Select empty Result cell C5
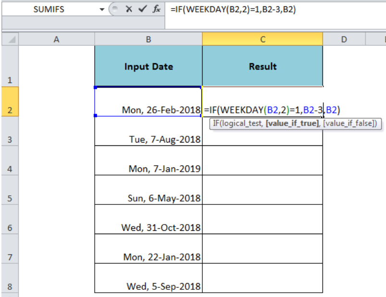The image size is (386, 297). (262, 190)
